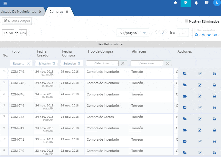Edit purchase COM-744
The height and width of the screenshot is (157, 221).
200,108
